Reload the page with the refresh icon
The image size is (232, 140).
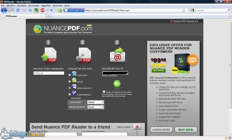coord(18,10)
